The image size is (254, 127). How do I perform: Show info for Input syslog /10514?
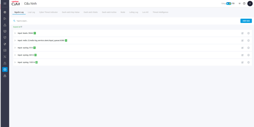click(x=248, y=62)
